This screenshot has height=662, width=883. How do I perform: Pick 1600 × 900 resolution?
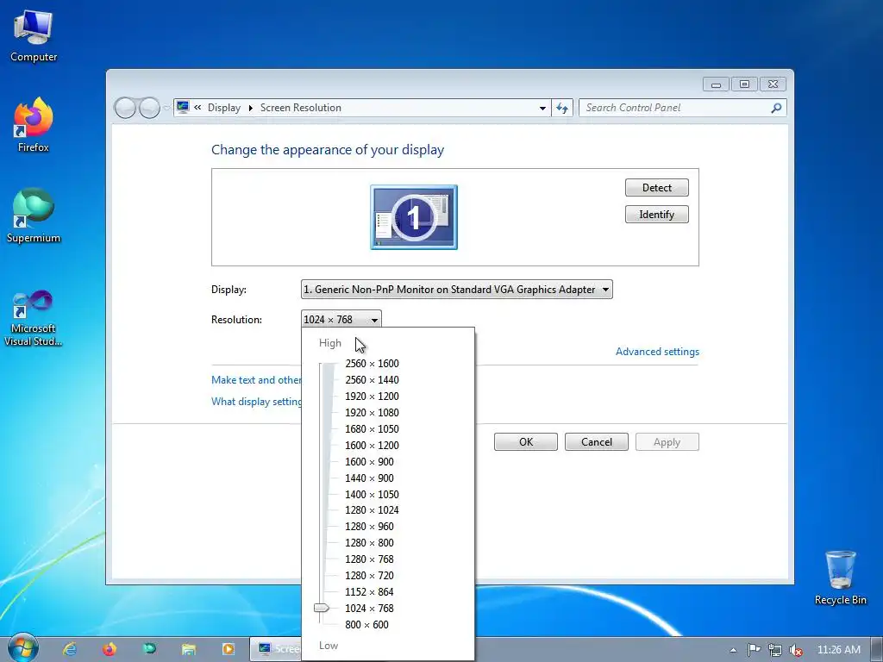pyautogui.click(x=369, y=462)
